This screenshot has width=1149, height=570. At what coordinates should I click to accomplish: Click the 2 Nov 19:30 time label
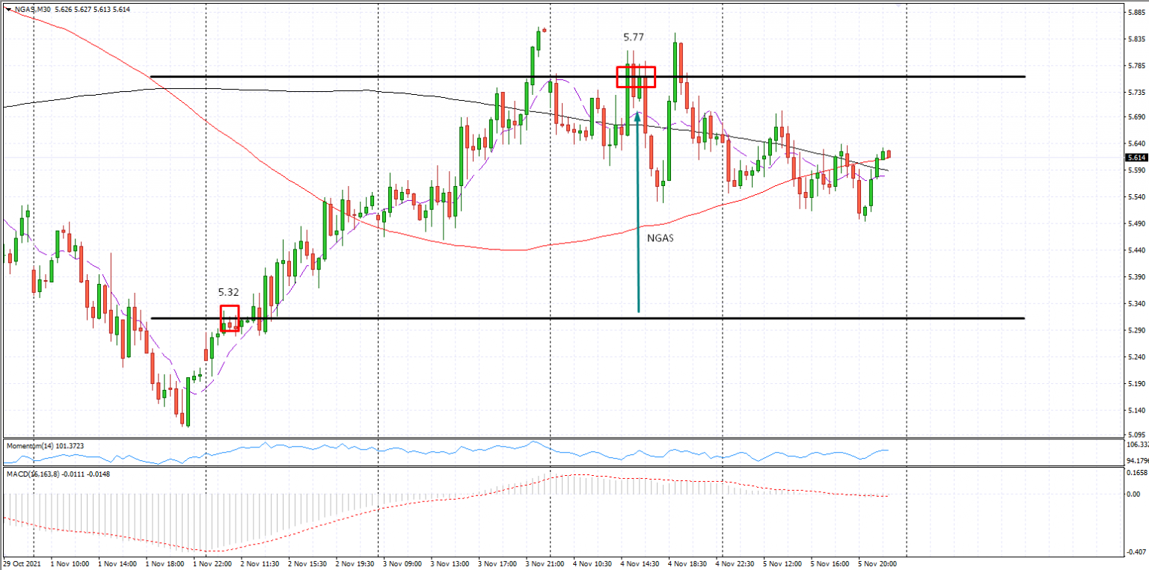[356, 564]
